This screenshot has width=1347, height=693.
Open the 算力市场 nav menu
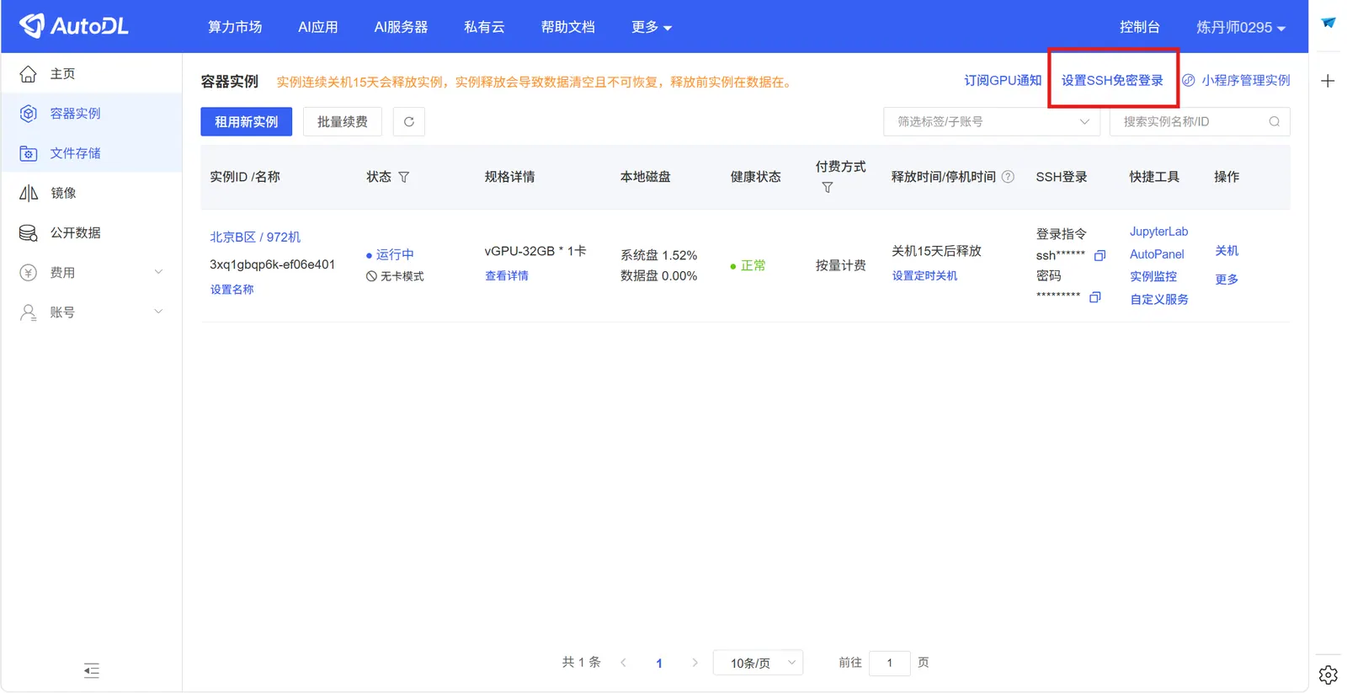pyautogui.click(x=235, y=27)
